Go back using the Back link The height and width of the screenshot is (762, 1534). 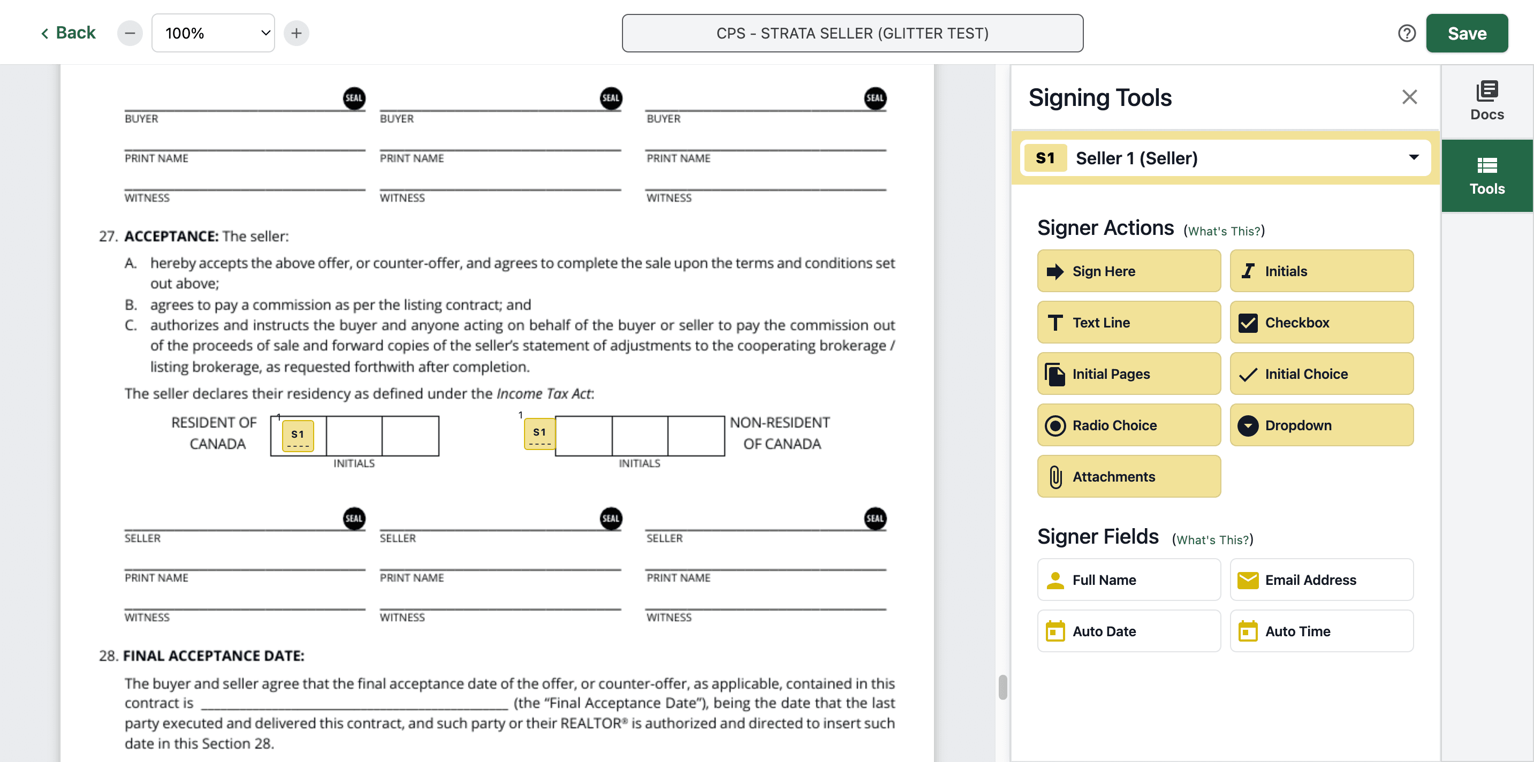[x=68, y=33]
